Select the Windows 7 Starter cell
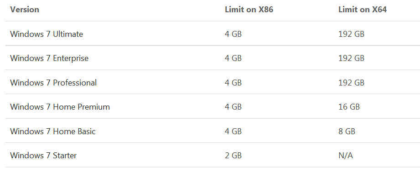 click(x=43, y=156)
